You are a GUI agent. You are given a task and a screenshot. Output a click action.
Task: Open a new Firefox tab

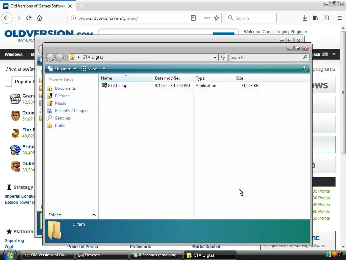pos(81,6)
